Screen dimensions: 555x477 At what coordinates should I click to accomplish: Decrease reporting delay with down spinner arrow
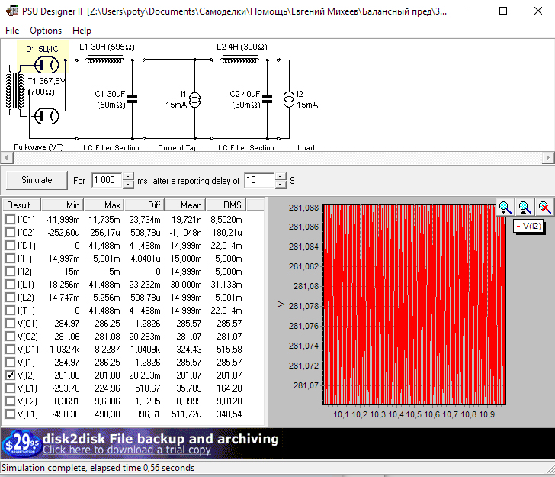click(x=281, y=185)
